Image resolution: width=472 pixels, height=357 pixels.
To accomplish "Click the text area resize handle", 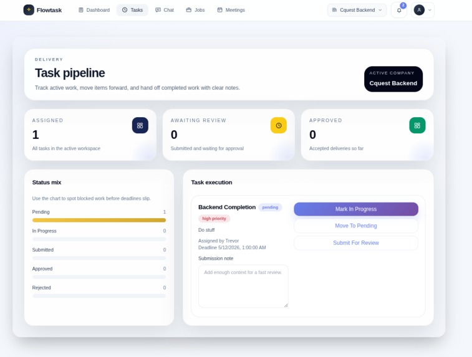I will tap(286, 305).
